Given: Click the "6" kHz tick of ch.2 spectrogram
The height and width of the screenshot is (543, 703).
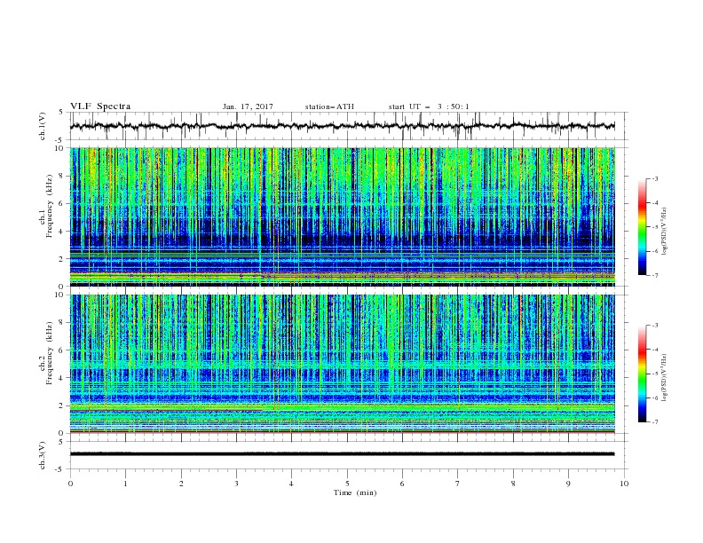Looking at the screenshot, I should [x=62, y=350].
